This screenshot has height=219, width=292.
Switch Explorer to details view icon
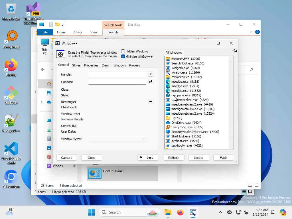click(250, 185)
